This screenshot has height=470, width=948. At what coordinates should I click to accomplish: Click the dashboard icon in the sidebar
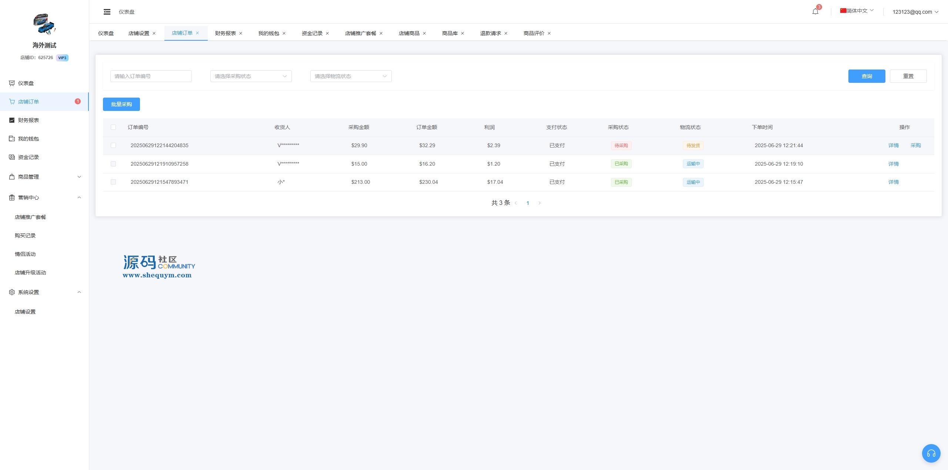[12, 83]
